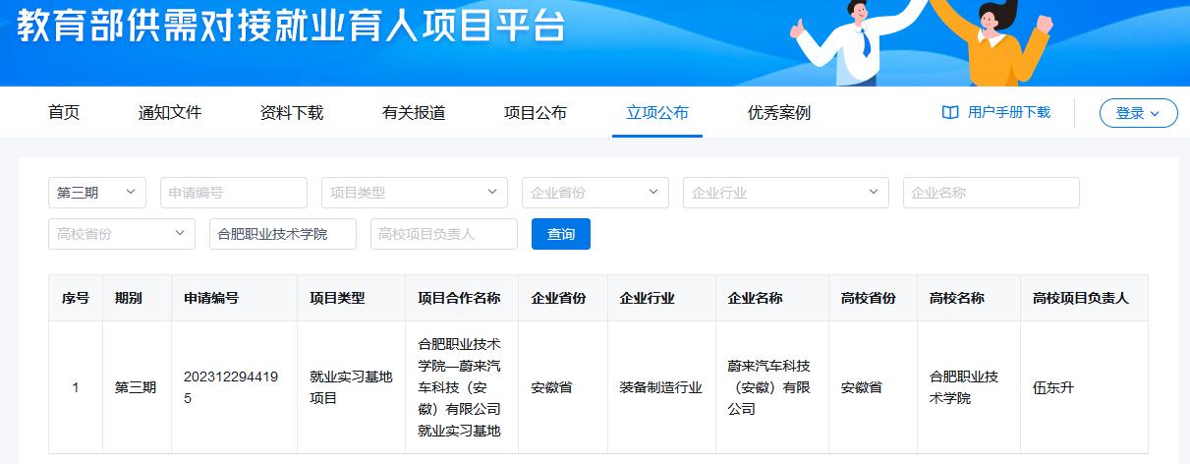Click the 企业名称 input field
This screenshot has width=1190, height=464.
[x=991, y=193]
